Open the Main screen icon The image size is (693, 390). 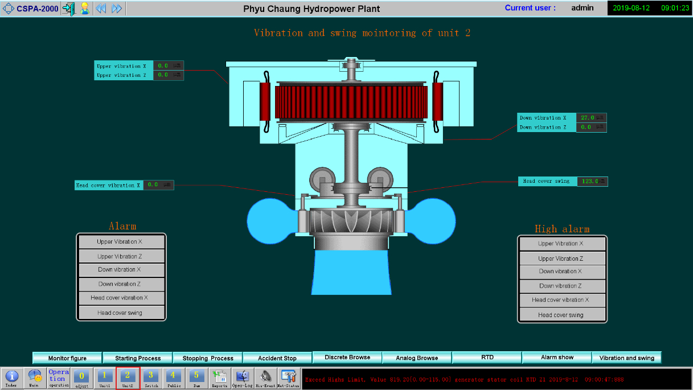pos(34,378)
